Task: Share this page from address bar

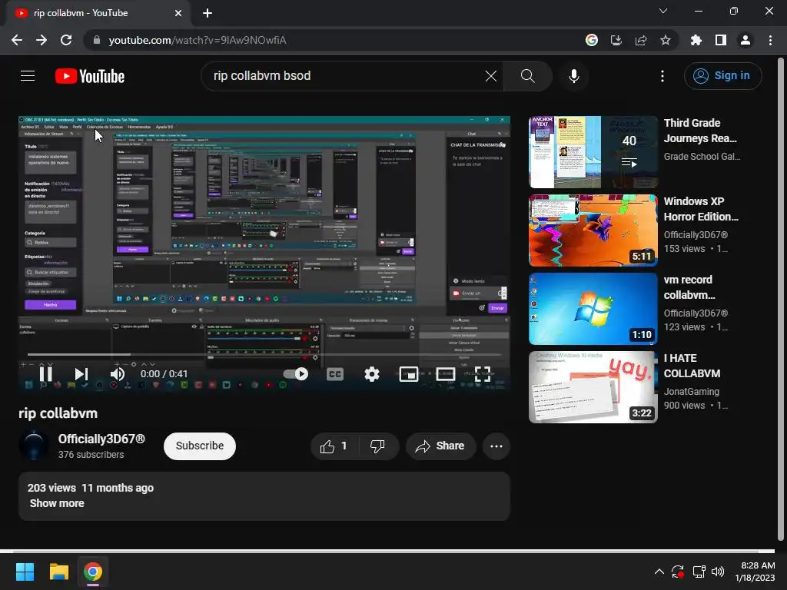Action: pos(641,40)
